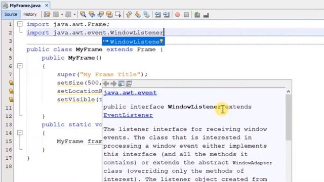Place cursor in import java.awt.Frame line

coord(68,24)
